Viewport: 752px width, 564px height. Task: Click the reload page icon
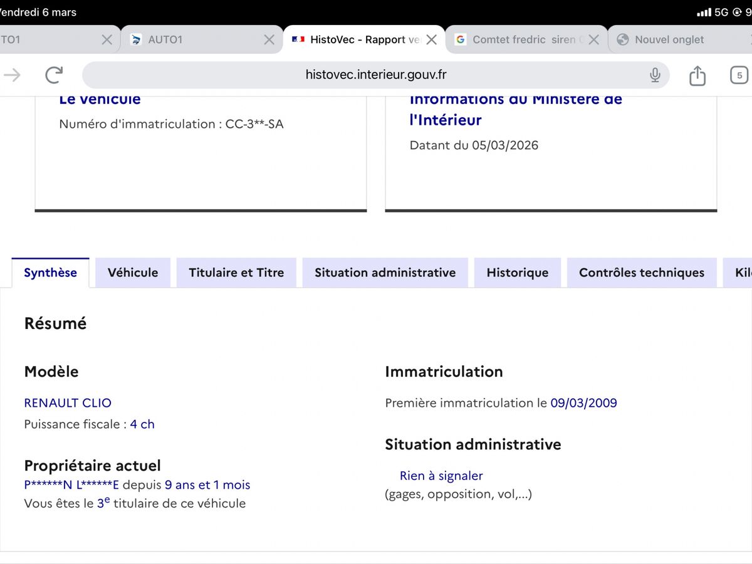click(54, 74)
